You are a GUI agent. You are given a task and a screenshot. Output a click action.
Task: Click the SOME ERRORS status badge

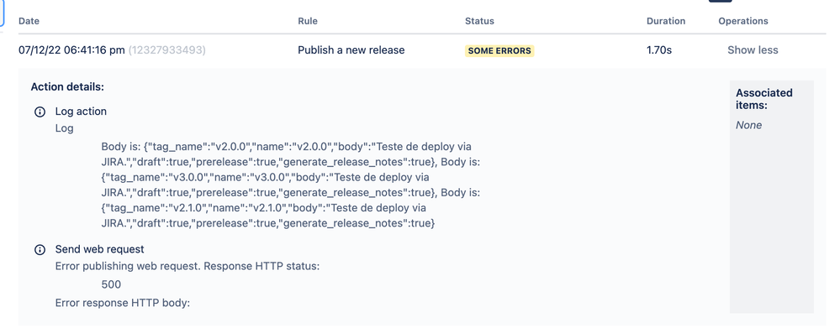click(499, 50)
